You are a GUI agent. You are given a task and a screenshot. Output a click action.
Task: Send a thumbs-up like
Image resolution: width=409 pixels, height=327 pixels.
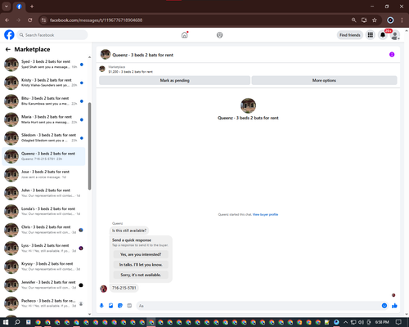click(x=394, y=306)
